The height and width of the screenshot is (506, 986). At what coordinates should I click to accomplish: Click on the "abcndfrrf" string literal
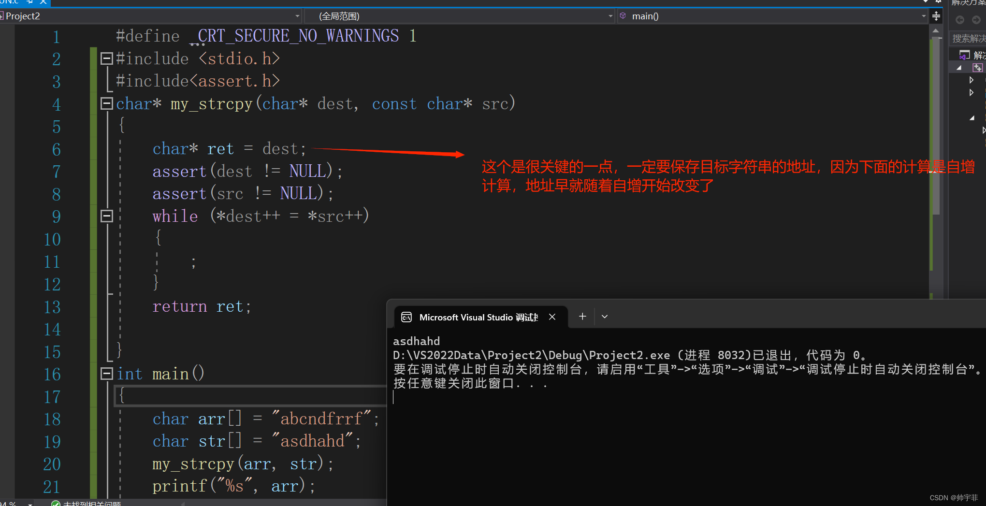pos(321,419)
